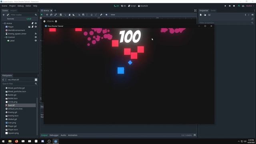Screen dimensions: 256x144
Task: Open Inspector dock options menu
Action: tap(254, 11)
